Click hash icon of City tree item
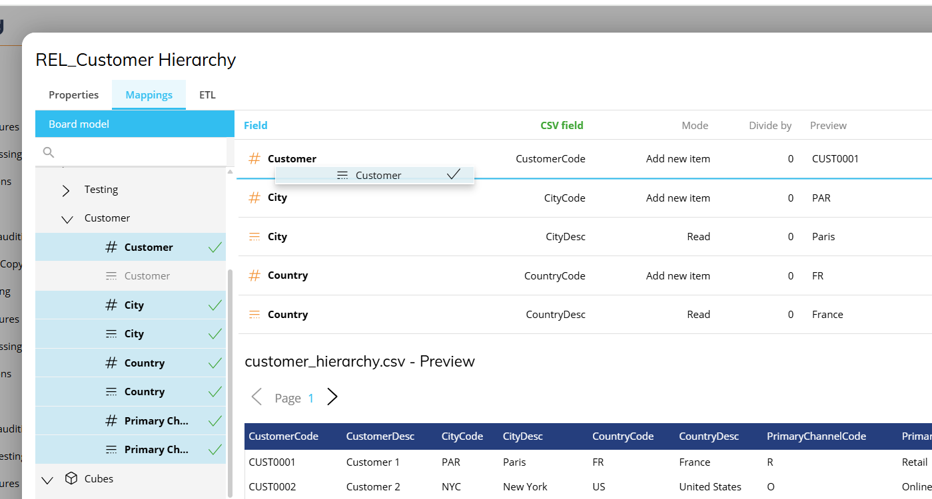This screenshot has width=932, height=499. click(112, 305)
